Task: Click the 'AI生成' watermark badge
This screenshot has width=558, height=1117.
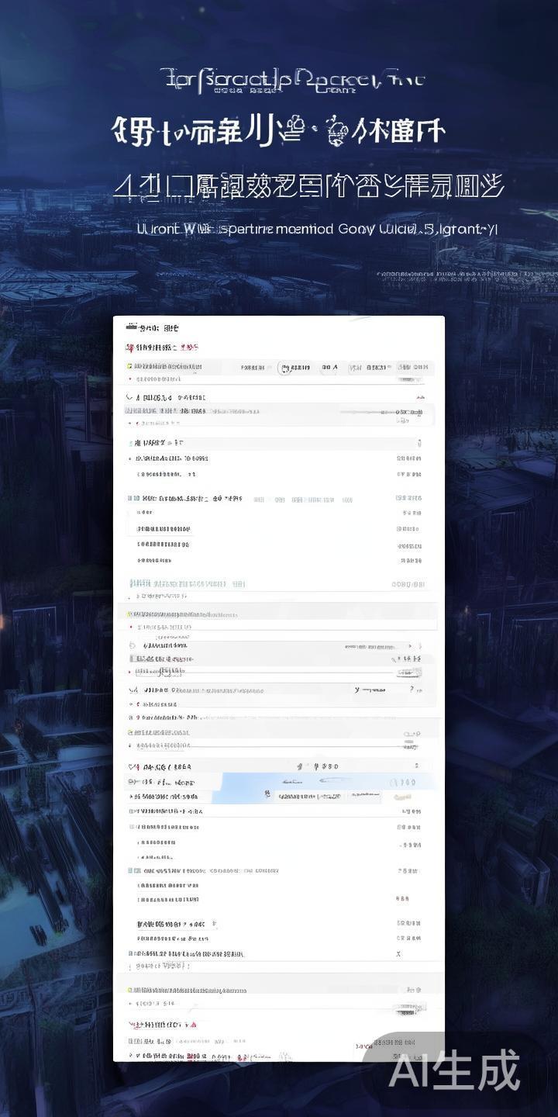Action: 453,1071
